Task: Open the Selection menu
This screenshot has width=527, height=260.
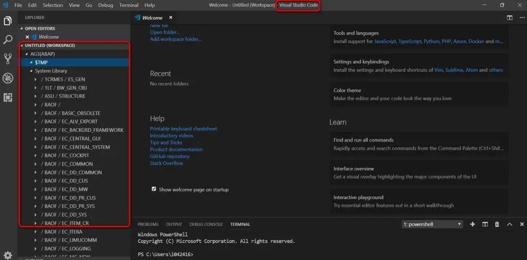Action: (53, 5)
